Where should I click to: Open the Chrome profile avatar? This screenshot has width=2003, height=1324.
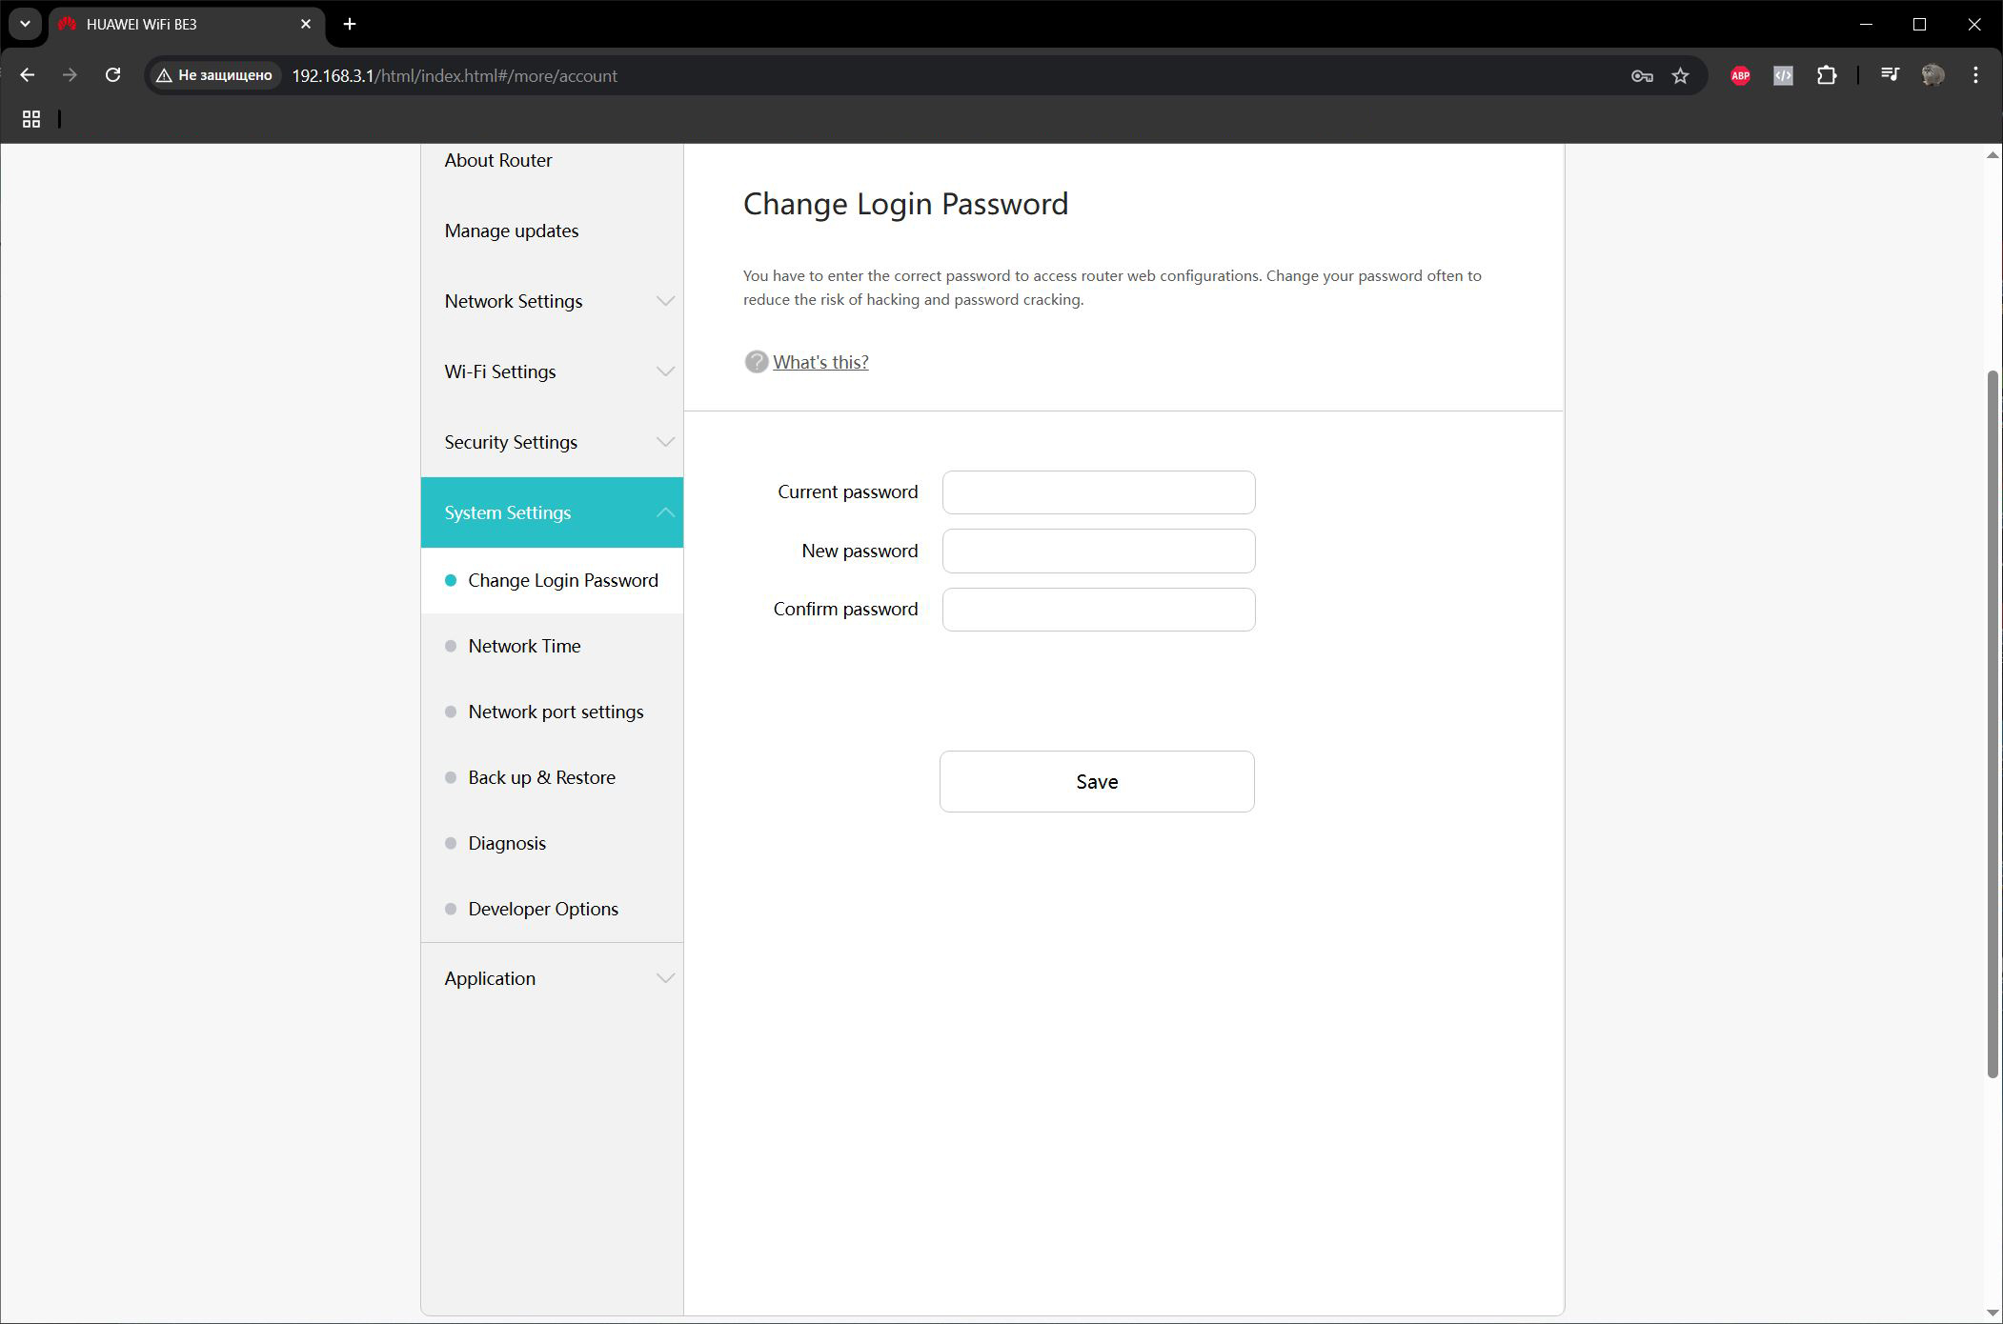[x=1932, y=75]
